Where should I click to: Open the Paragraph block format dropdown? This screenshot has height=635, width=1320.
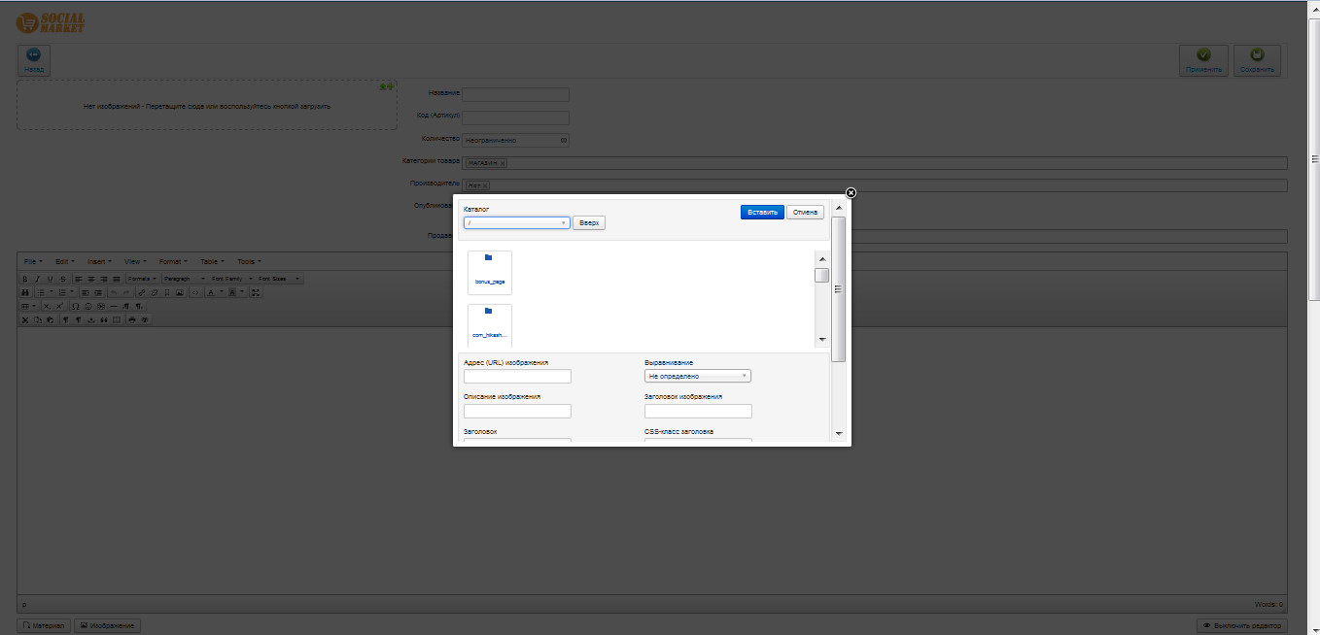click(184, 279)
